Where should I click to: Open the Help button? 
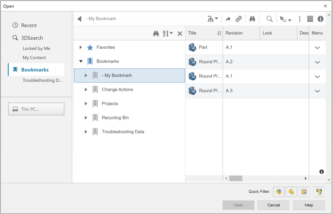pos(309,205)
